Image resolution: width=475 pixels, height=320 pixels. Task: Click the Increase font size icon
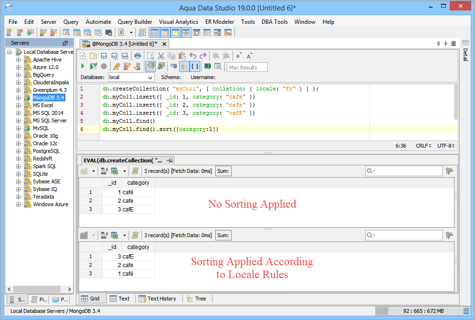(x=249, y=56)
